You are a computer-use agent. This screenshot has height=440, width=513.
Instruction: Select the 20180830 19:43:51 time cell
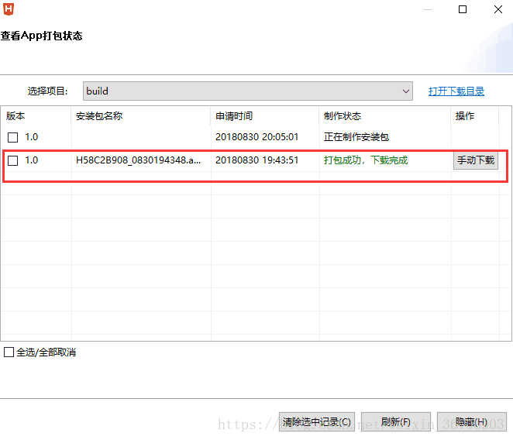(x=256, y=160)
